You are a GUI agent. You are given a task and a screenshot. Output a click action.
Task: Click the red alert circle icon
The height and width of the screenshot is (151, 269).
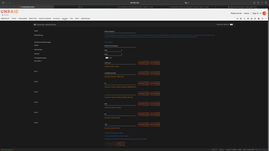(x=263, y=19)
